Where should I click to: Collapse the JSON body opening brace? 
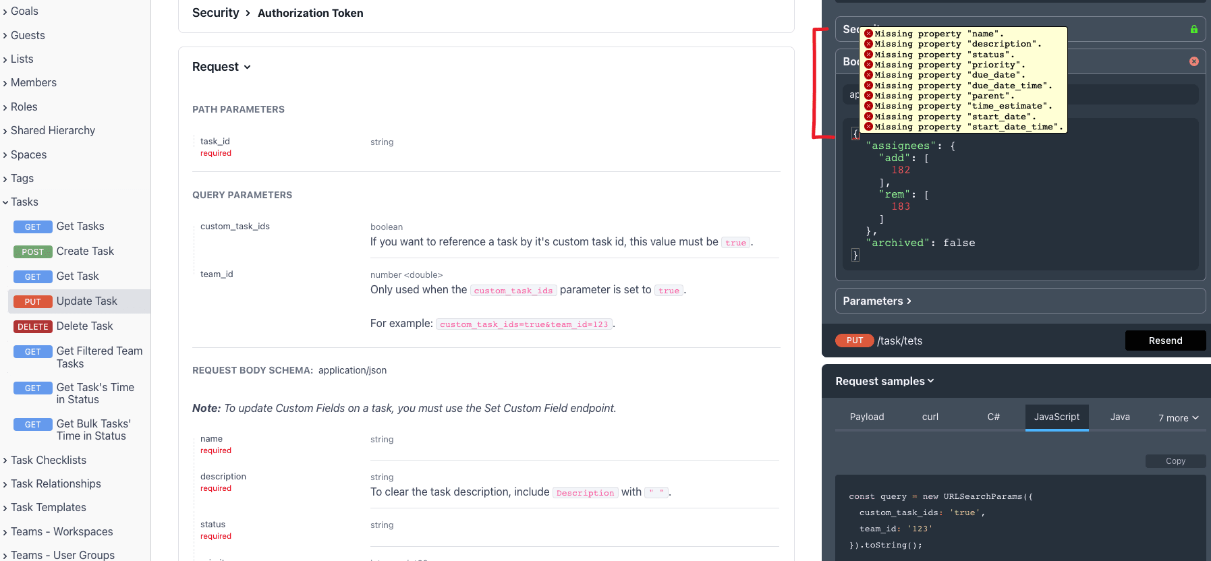click(855, 134)
